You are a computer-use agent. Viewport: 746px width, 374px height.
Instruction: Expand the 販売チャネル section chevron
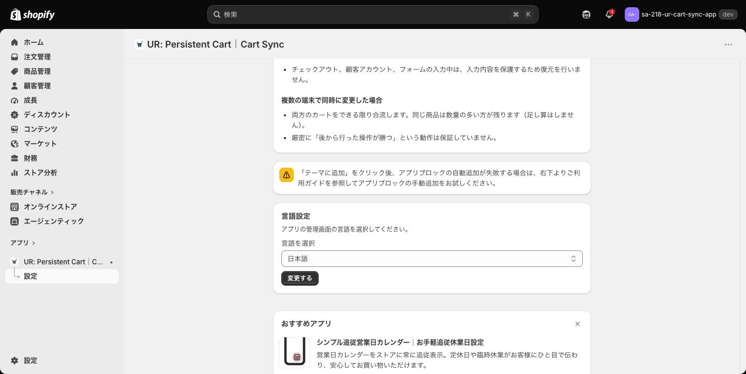click(52, 192)
